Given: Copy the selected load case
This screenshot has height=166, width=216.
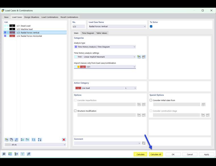Looking at the screenshot, I should 11,140.
